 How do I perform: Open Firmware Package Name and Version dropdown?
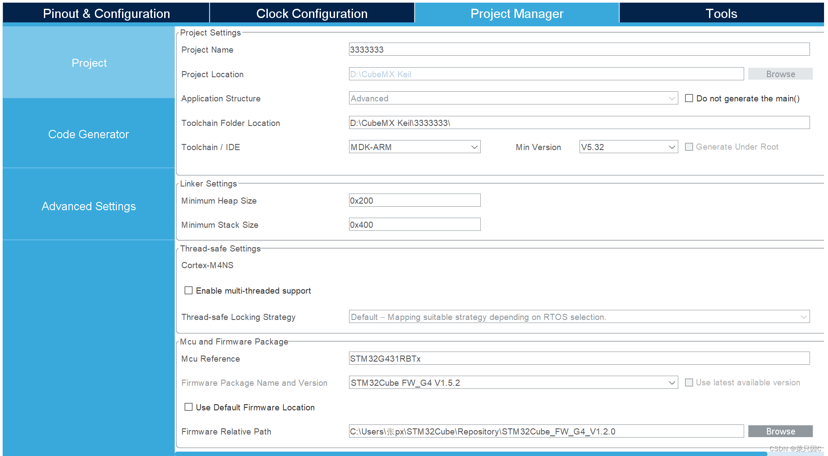[513, 382]
